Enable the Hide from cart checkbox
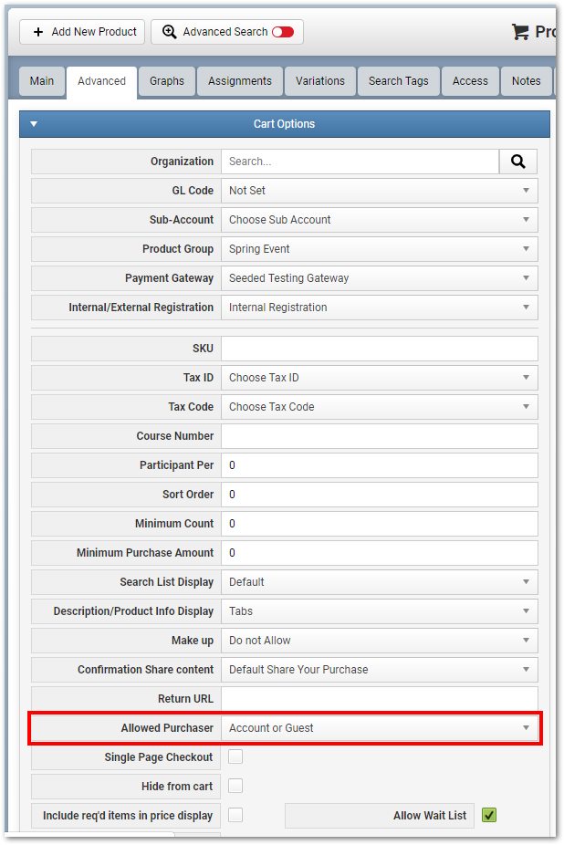 (235, 786)
